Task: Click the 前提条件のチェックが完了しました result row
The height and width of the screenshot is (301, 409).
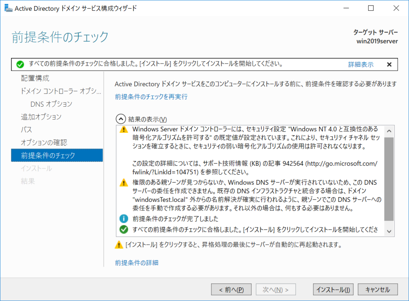Action: [176, 219]
